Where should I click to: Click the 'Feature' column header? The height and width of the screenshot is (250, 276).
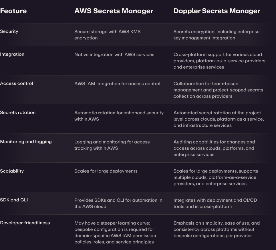click(13, 11)
